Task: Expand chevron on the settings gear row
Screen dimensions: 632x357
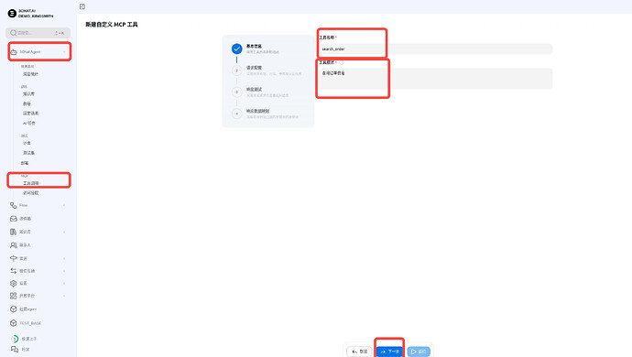Action: 64,283
